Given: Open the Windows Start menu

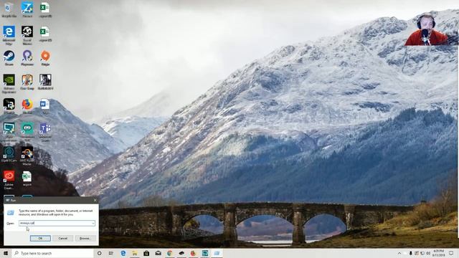Looking at the screenshot, I should (x=6, y=253).
